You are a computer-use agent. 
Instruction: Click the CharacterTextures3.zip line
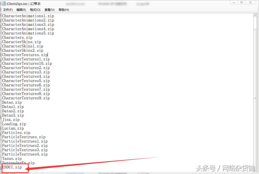(x=26, y=72)
